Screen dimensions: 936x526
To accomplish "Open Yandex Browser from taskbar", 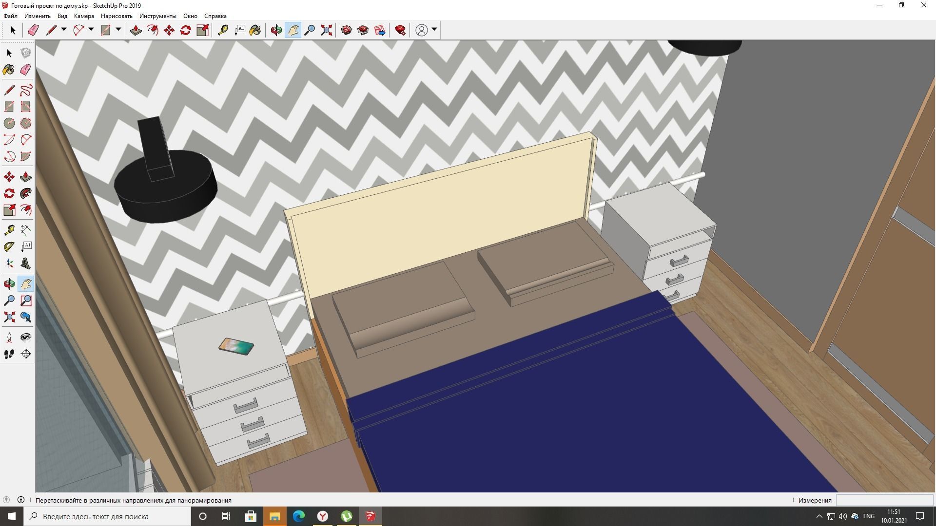I will point(322,516).
